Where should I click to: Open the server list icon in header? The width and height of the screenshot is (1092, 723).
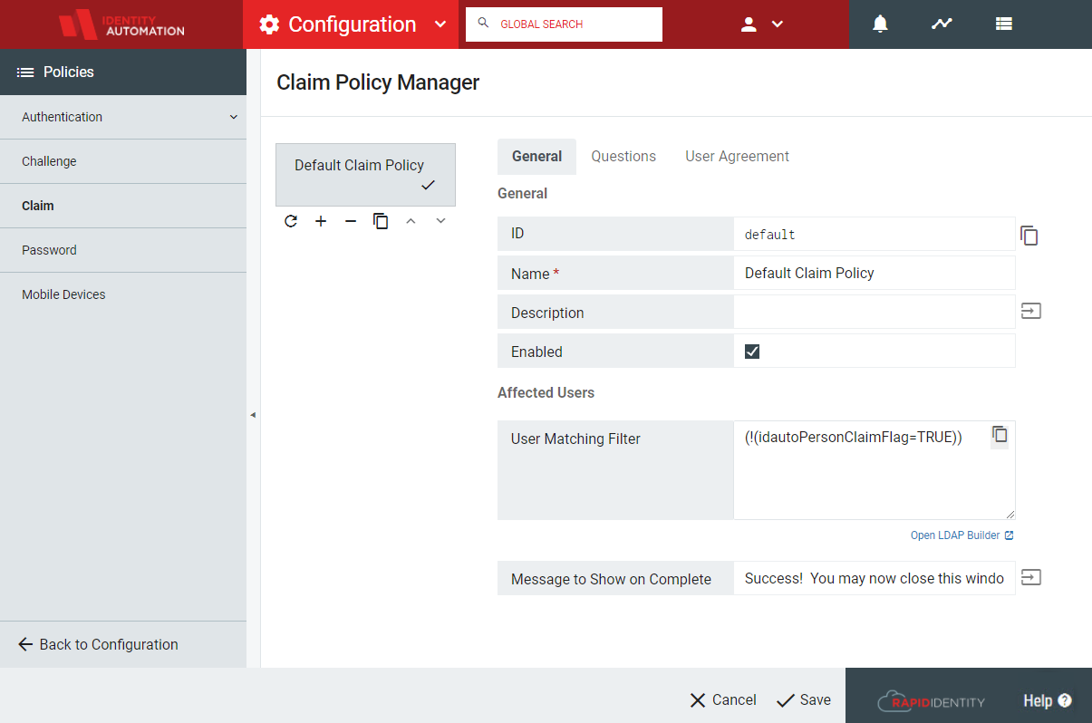1003,24
